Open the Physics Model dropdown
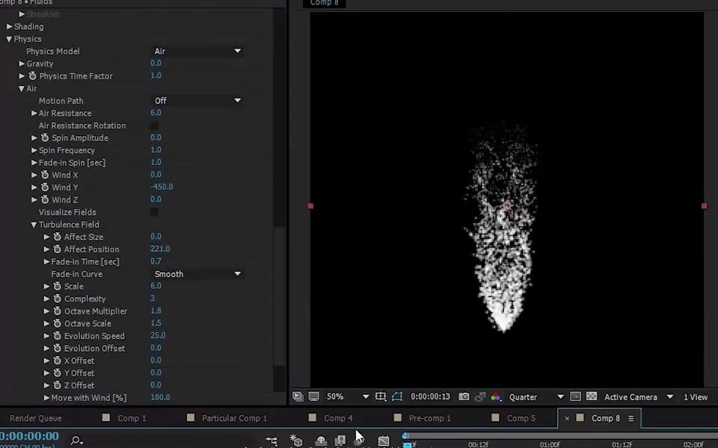The width and height of the screenshot is (718, 448). point(197,51)
